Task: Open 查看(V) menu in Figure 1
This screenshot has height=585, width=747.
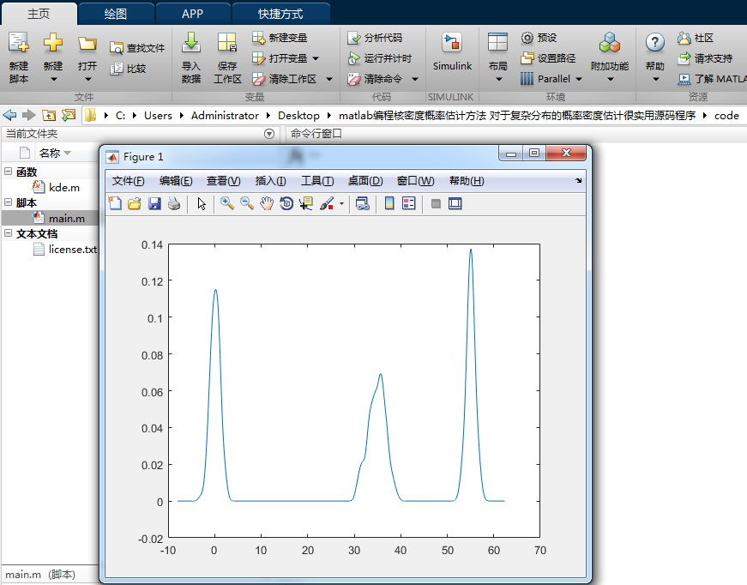Action: click(x=224, y=181)
